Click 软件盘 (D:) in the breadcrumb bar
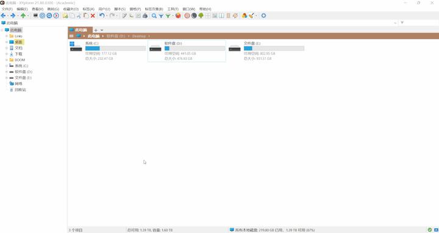 coord(116,36)
